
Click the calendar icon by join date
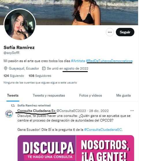coord(44,68)
